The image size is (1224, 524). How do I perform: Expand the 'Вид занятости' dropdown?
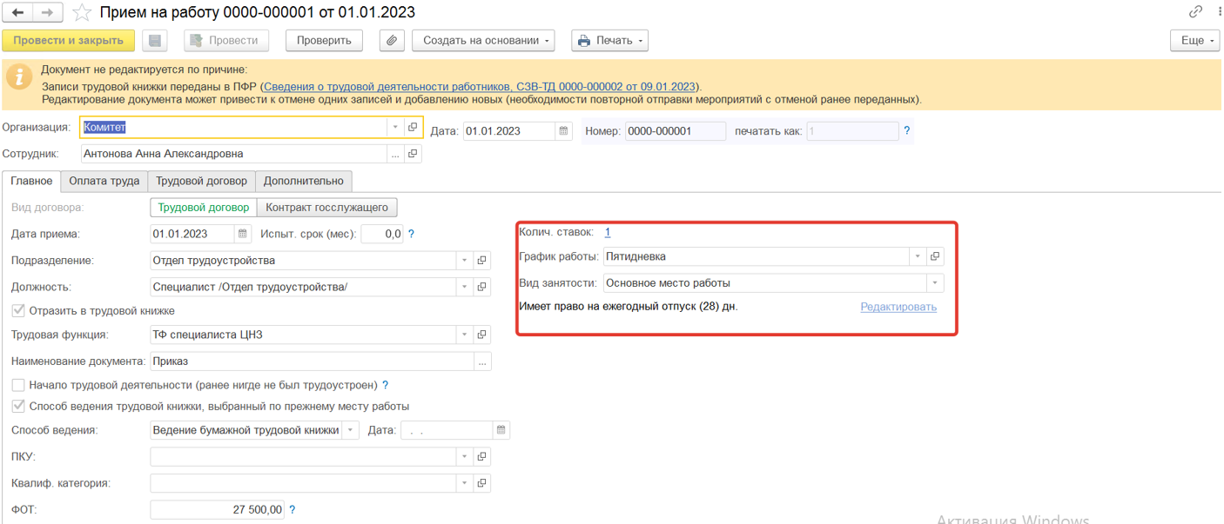[935, 283]
